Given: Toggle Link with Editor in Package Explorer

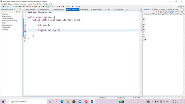Looking at the screenshot, I should [x=19, y=12].
